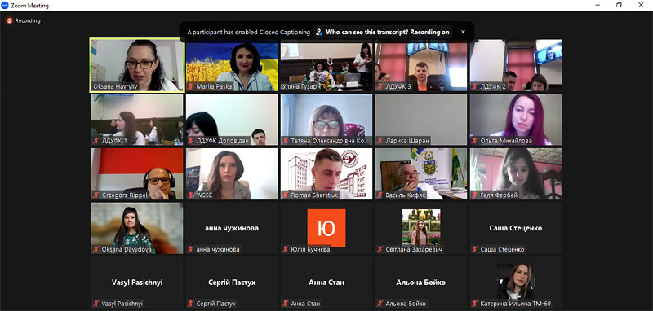This screenshot has height=311, width=653.
Task: Click muted mic icon on Grzegorz Rippel
Action: 96,195
